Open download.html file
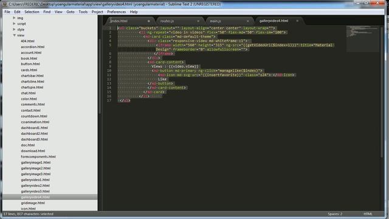 pyautogui.click(x=33, y=151)
